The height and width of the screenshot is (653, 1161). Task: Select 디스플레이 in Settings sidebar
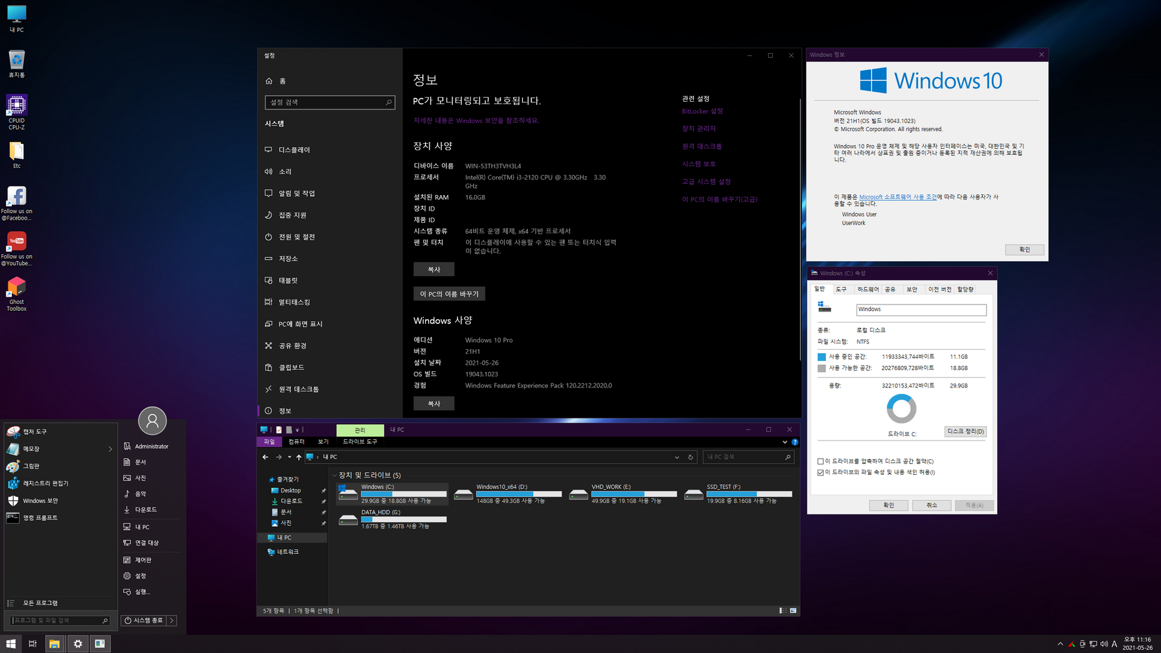coord(330,150)
